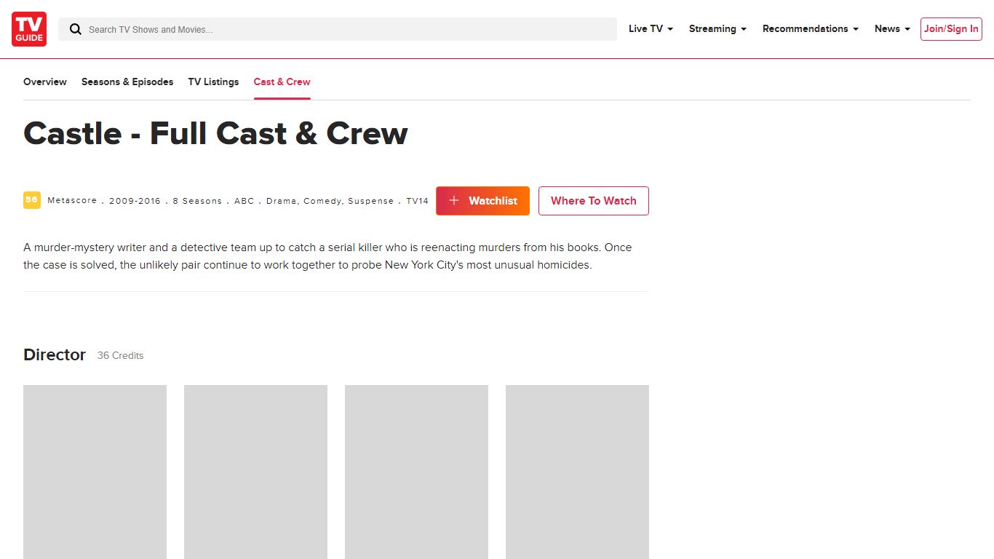Click the Where To Watch button
This screenshot has height=559, width=994.
594,201
